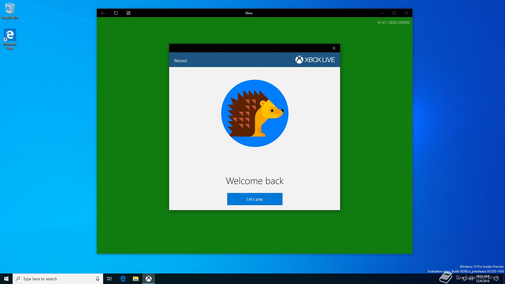Screen dimensions: 505x284
Task: Select the Microsoft Edge desktop shortcut
Action: point(10,39)
